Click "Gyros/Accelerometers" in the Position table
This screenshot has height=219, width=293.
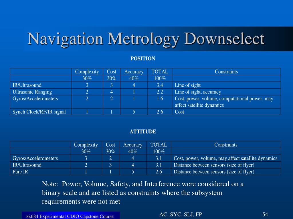click(x=35, y=98)
